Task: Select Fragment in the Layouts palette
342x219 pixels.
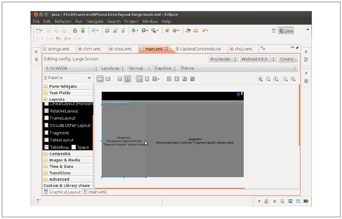Action: [x=59, y=133]
